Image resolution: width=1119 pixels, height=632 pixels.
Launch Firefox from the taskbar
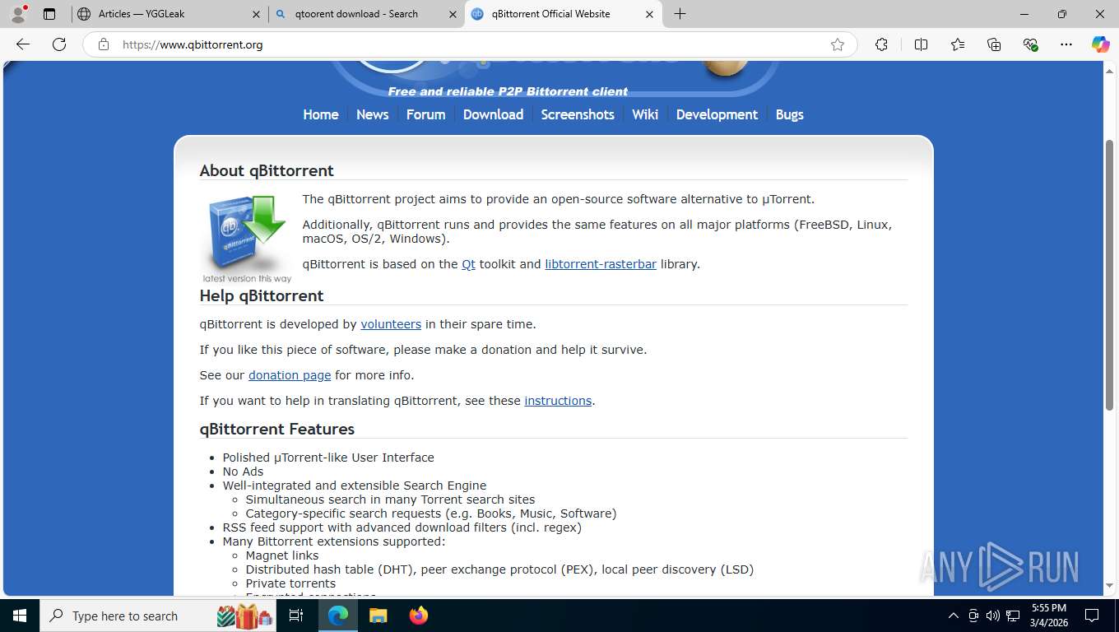[419, 616]
